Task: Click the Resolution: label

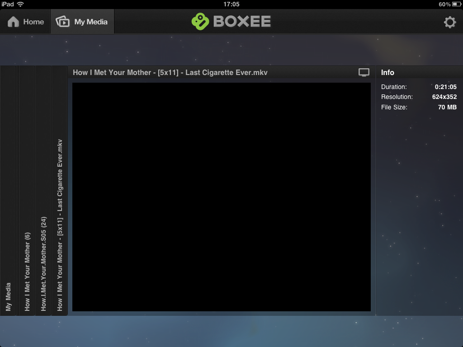Action: point(397,97)
